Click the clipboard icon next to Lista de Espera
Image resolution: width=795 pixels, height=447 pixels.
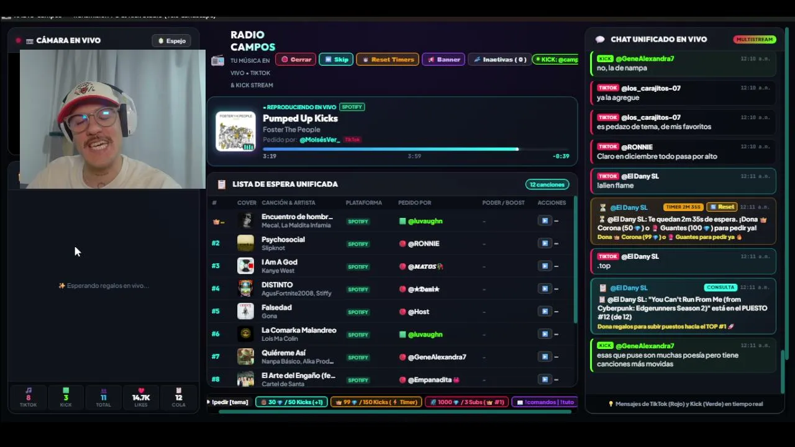click(221, 184)
